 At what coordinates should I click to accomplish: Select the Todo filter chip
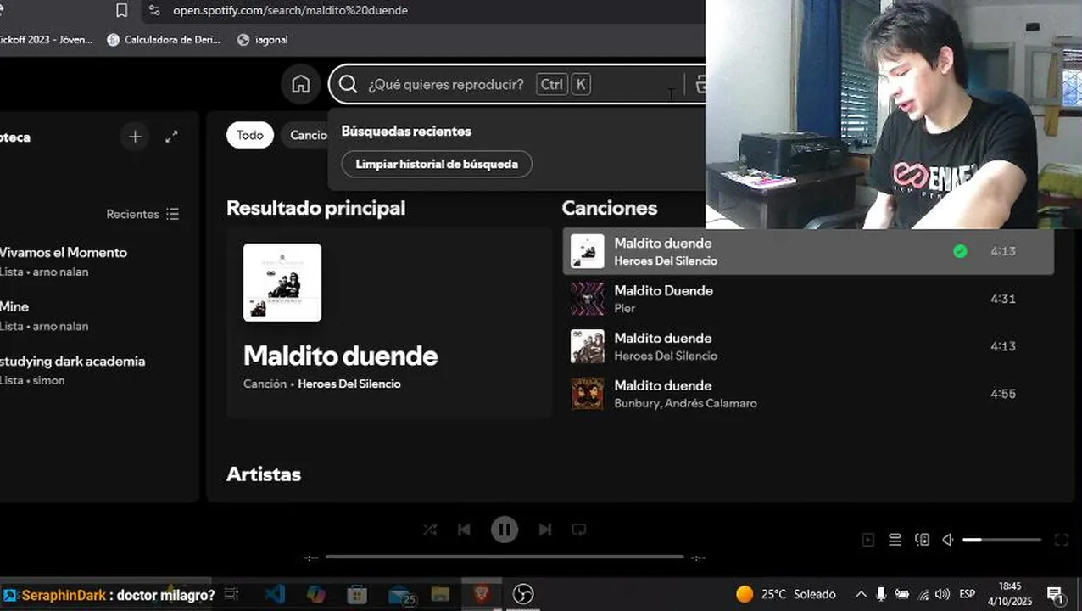[x=250, y=135]
